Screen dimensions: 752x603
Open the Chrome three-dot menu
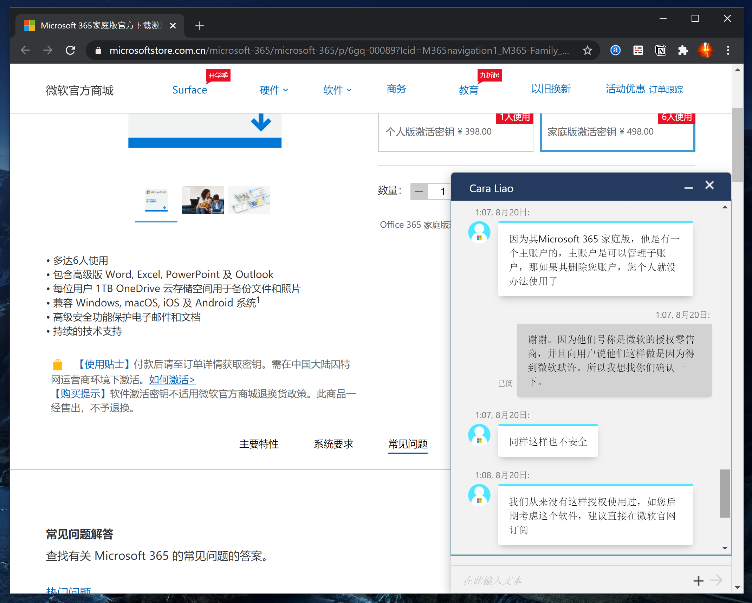[728, 51]
